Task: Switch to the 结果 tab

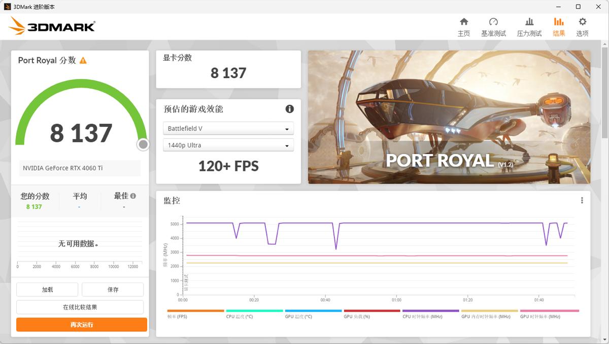Action: pos(559,26)
